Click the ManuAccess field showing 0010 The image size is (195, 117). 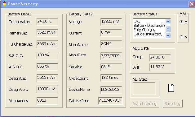[x=47, y=101]
